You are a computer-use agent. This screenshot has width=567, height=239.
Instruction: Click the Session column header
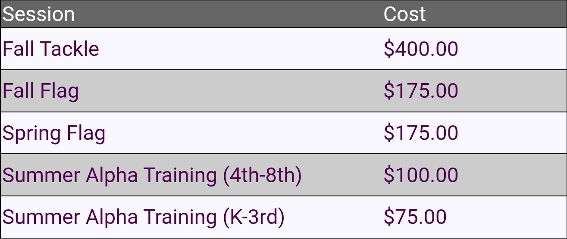pyautogui.click(x=38, y=14)
